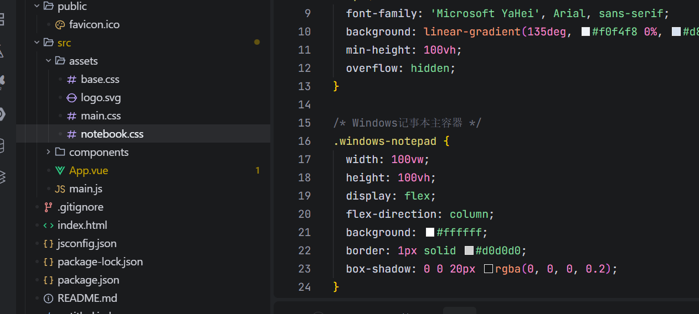This screenshot has height=314, width=699.
Task: Click the value 100vh on min-height line
Action: pos(440,50)
